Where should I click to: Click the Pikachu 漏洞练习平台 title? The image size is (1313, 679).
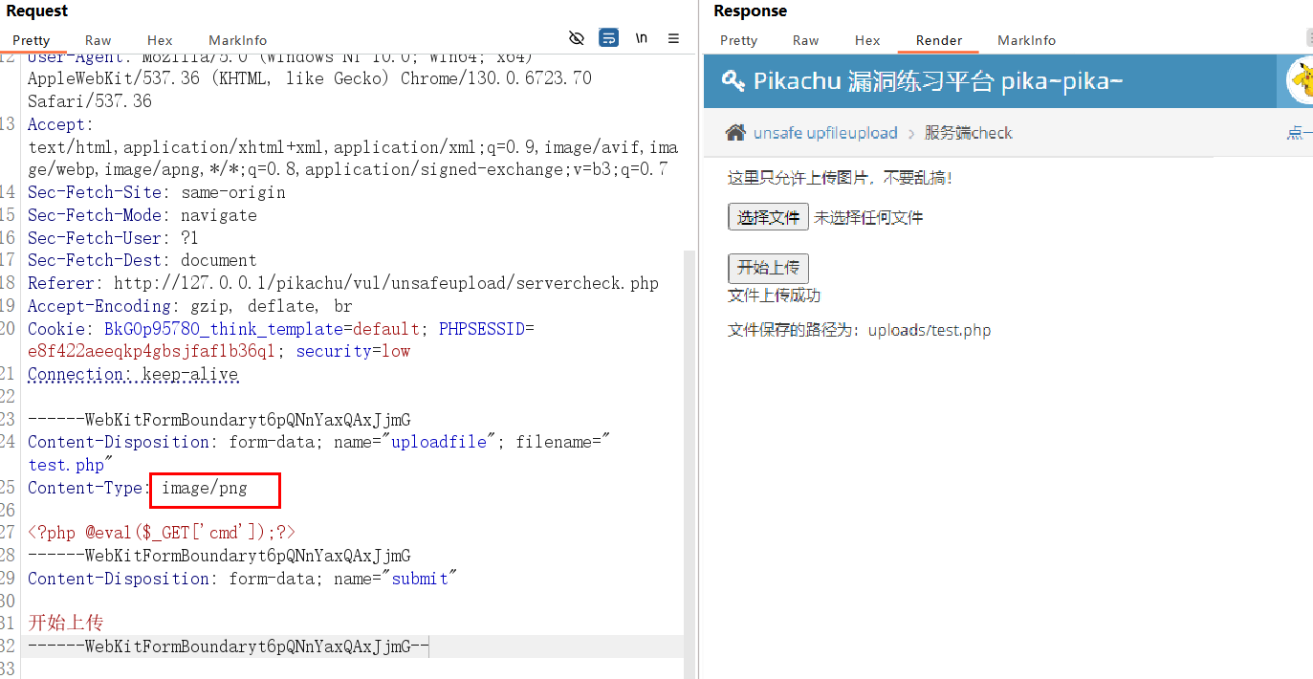938,80
